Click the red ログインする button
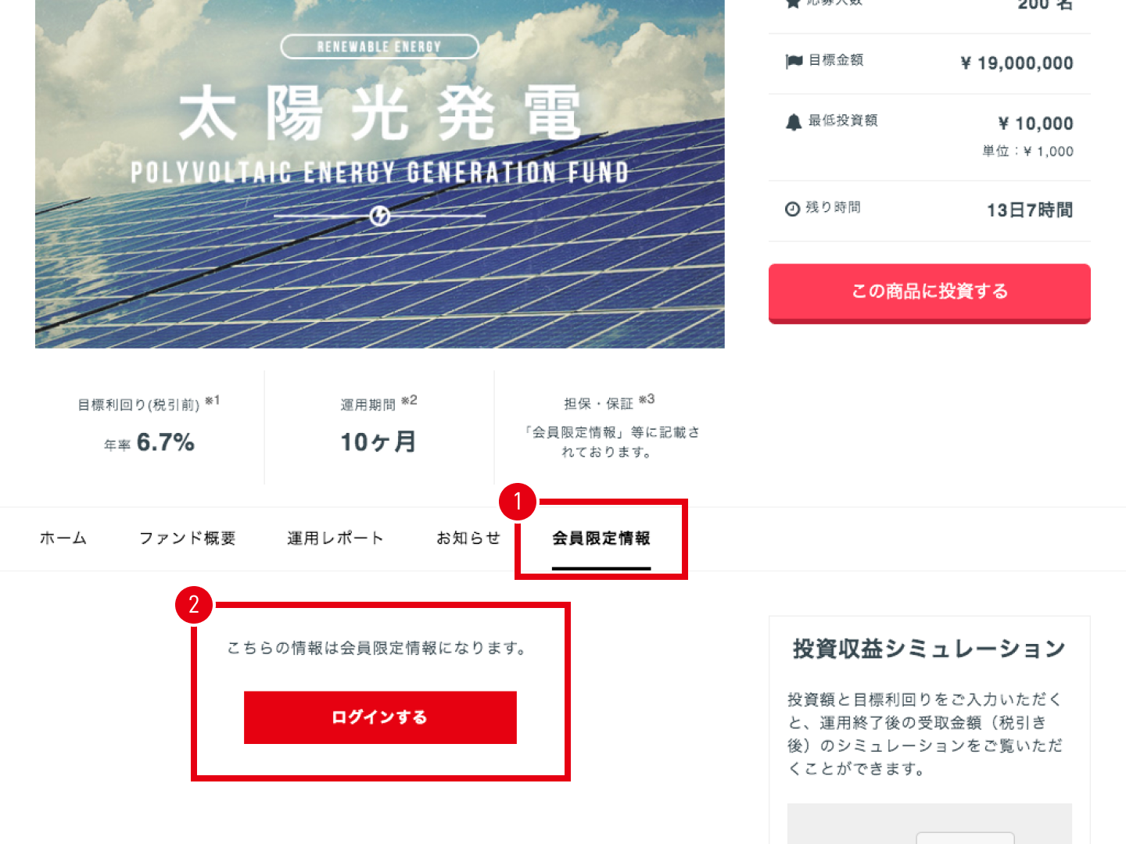This screenshot has height=844, width=1126. (380, 717)
